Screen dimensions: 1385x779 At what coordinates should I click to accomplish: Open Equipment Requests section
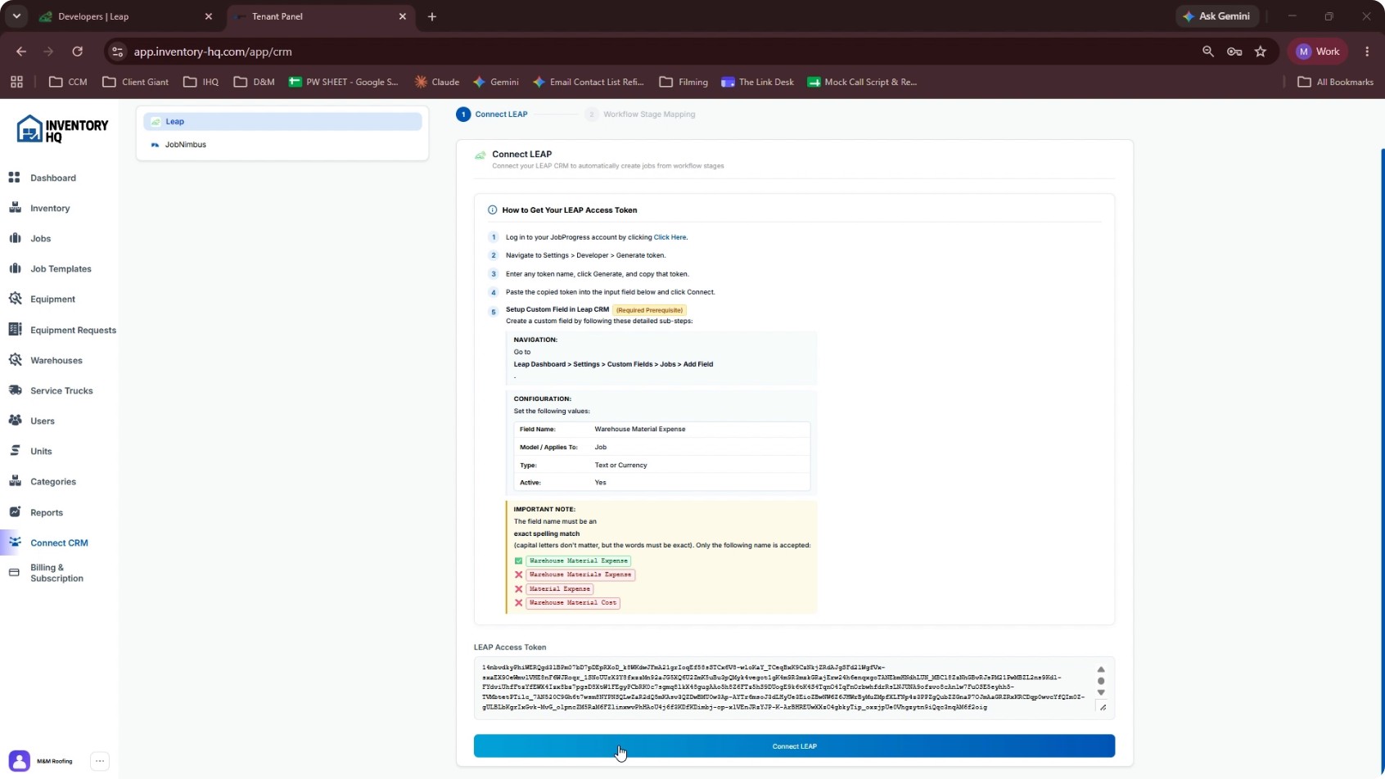click(x=73, y=330)
